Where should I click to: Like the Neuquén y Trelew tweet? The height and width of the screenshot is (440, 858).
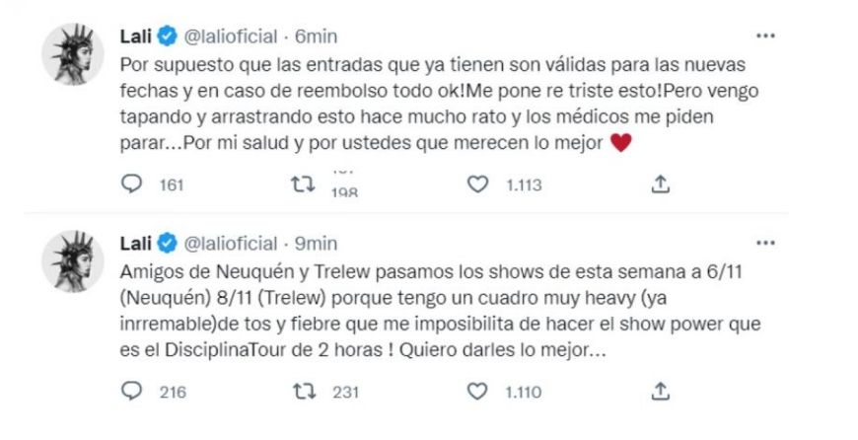[x=477, y=392]
